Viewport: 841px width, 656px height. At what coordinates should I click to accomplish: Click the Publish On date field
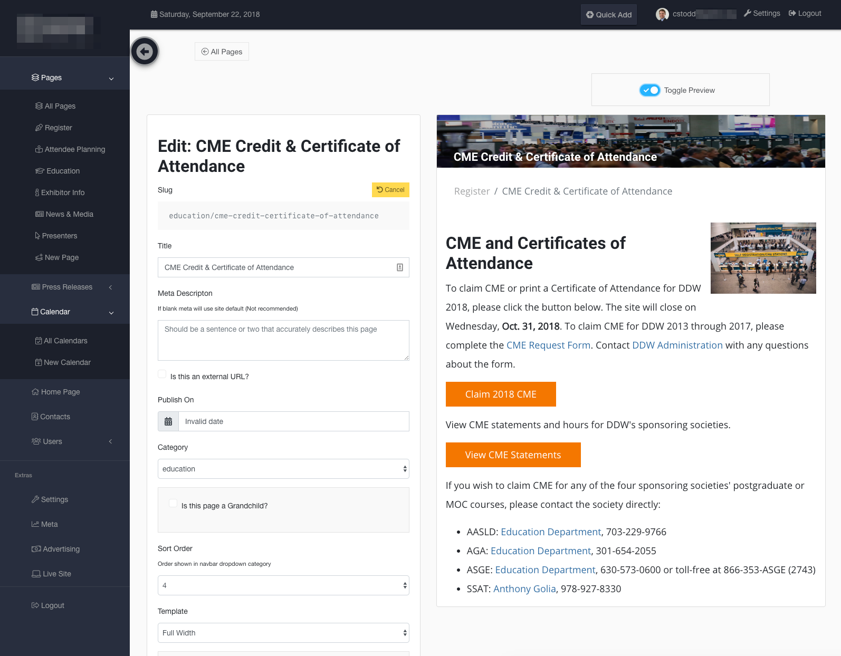[x=294, y=421]
